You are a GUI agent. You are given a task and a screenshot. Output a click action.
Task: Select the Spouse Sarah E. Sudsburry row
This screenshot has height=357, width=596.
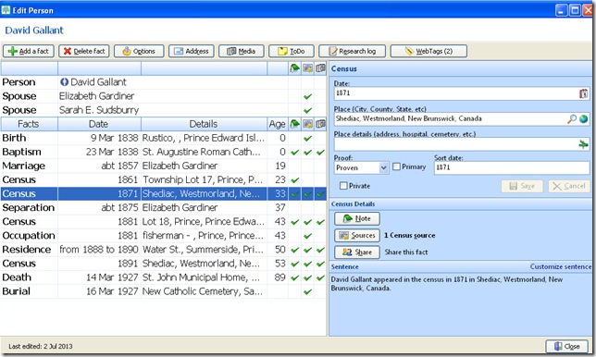[x=164, y=110]
